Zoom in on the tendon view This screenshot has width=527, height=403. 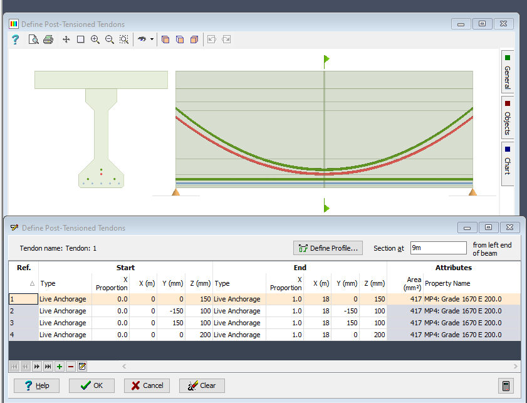click(95, 39)
